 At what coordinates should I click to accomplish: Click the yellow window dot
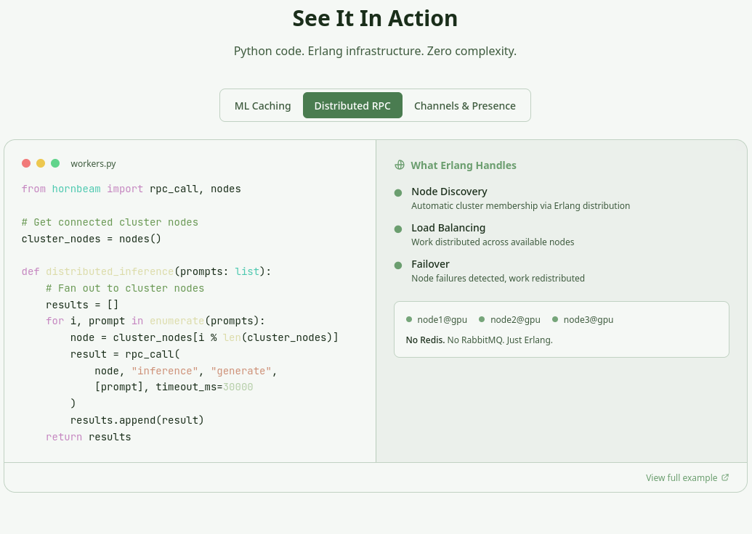tap(41, 163)
